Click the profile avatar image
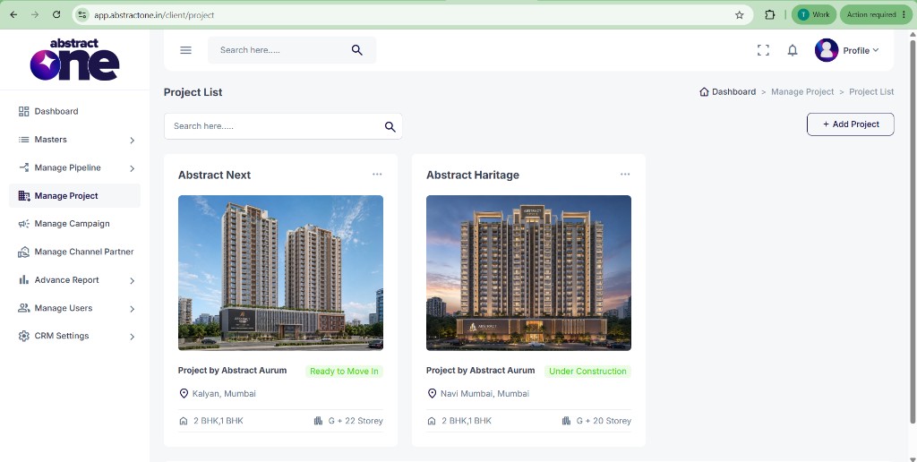 pos(827,50)
